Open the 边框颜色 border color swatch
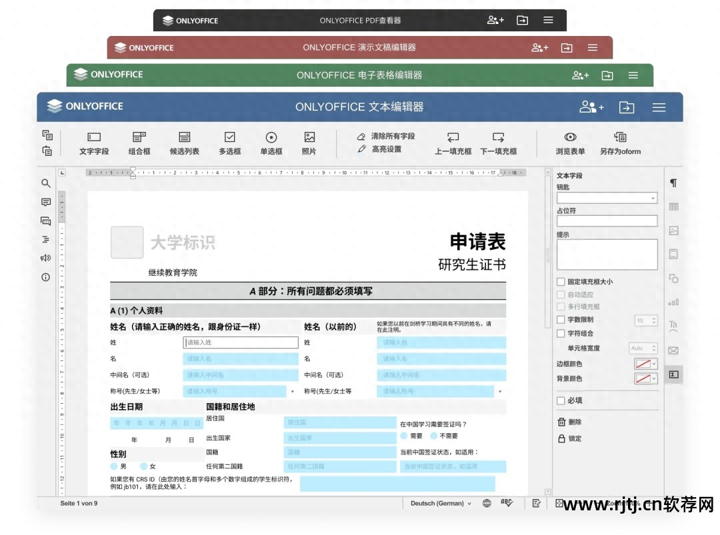 pos(643,363)
